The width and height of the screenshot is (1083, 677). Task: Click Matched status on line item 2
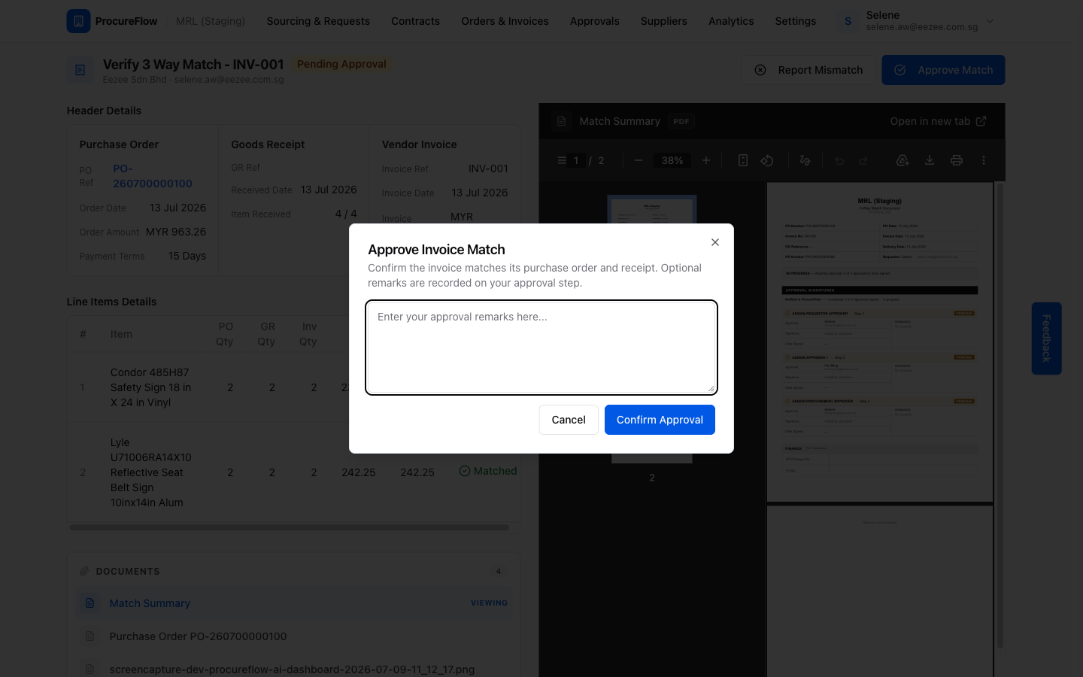pos(488,471)
